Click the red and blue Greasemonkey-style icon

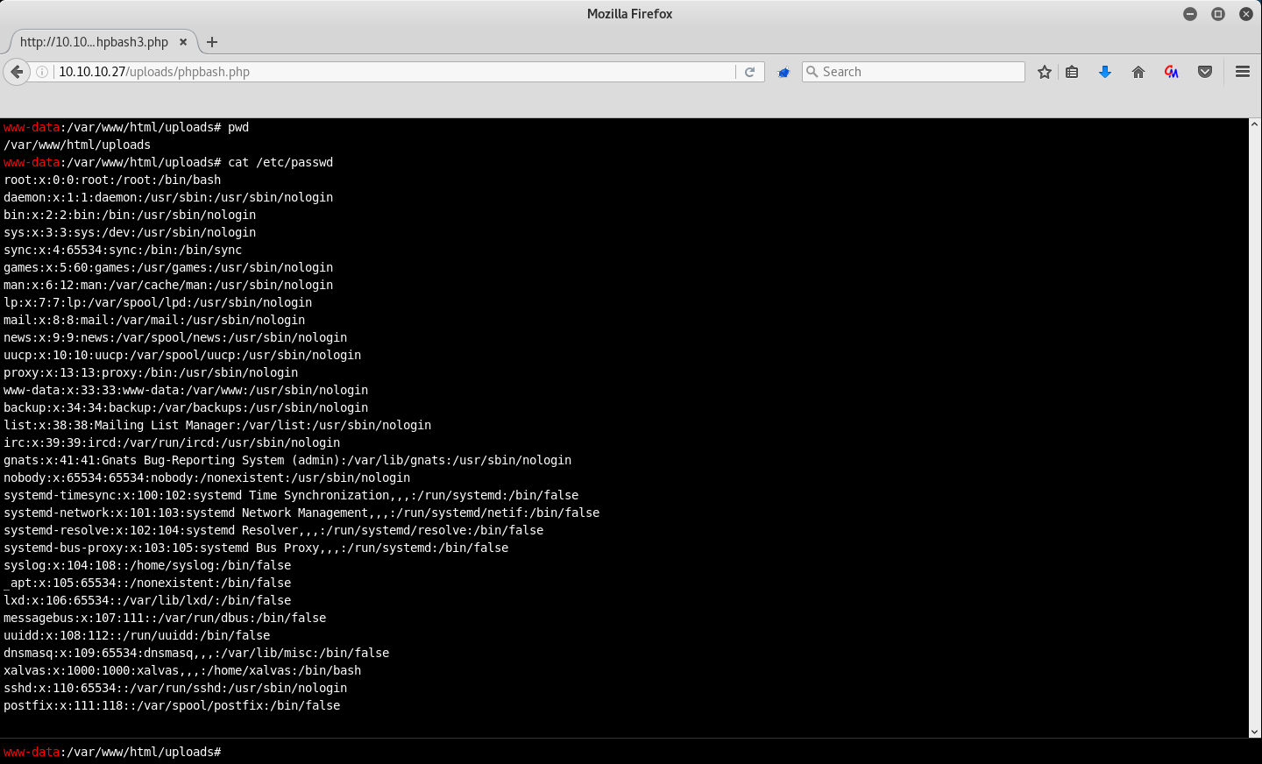pyautogui.click(x=1172, y=72)
